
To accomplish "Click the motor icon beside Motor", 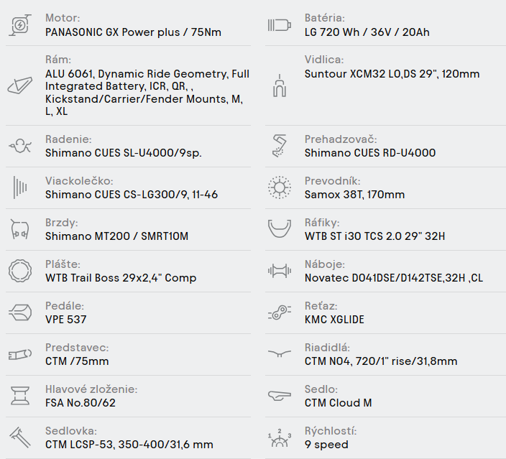I will tap(19, 25).
